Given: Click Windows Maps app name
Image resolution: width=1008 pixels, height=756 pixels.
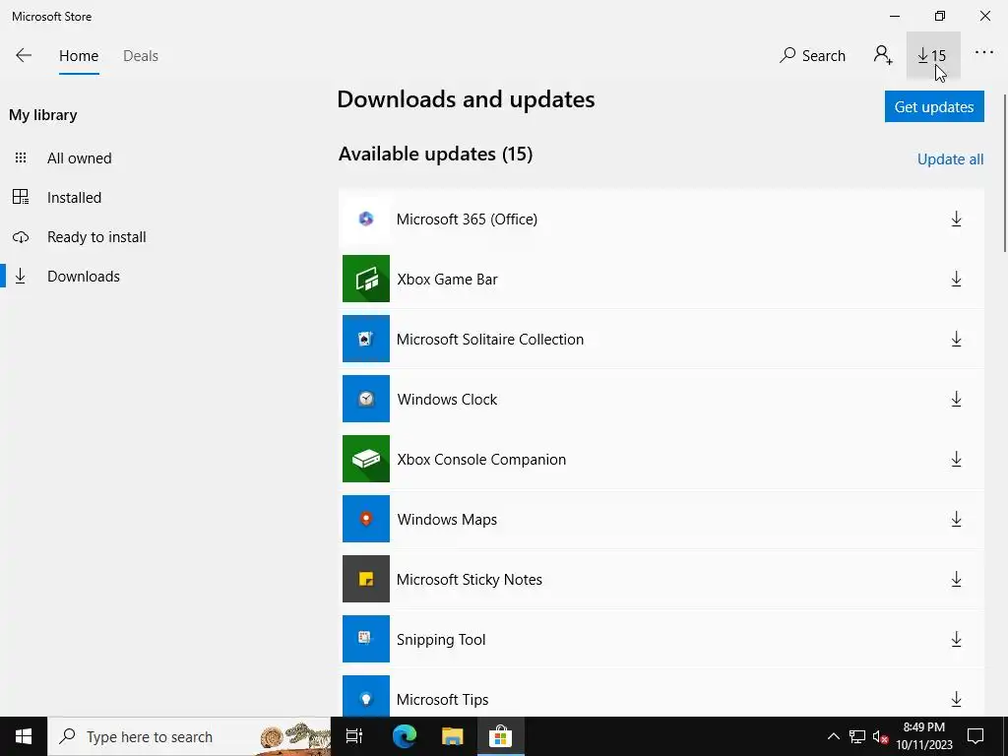Looking at the screenshot, I should point(448,520).
